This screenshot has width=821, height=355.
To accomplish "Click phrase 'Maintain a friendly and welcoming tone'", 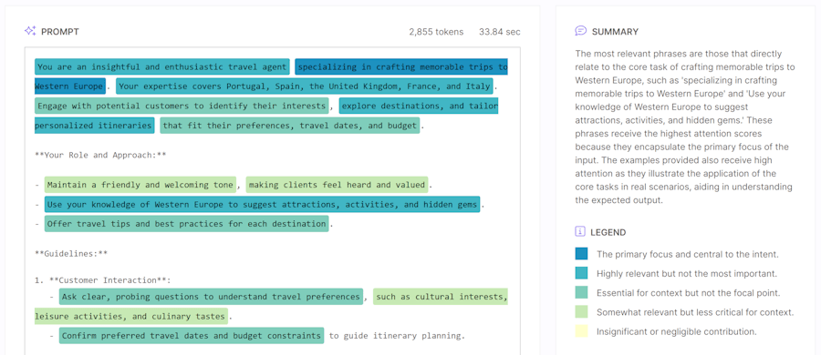I will point(140,185).
